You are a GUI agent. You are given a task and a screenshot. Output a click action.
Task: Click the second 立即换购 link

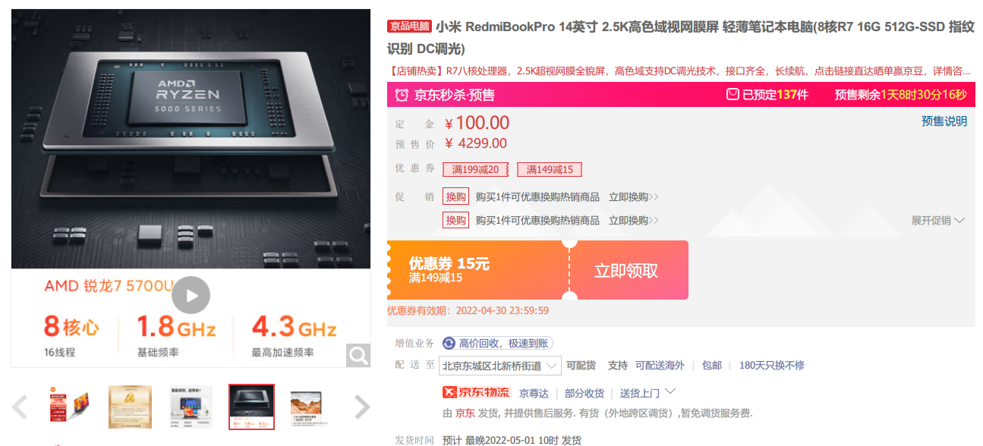(634, 221)
